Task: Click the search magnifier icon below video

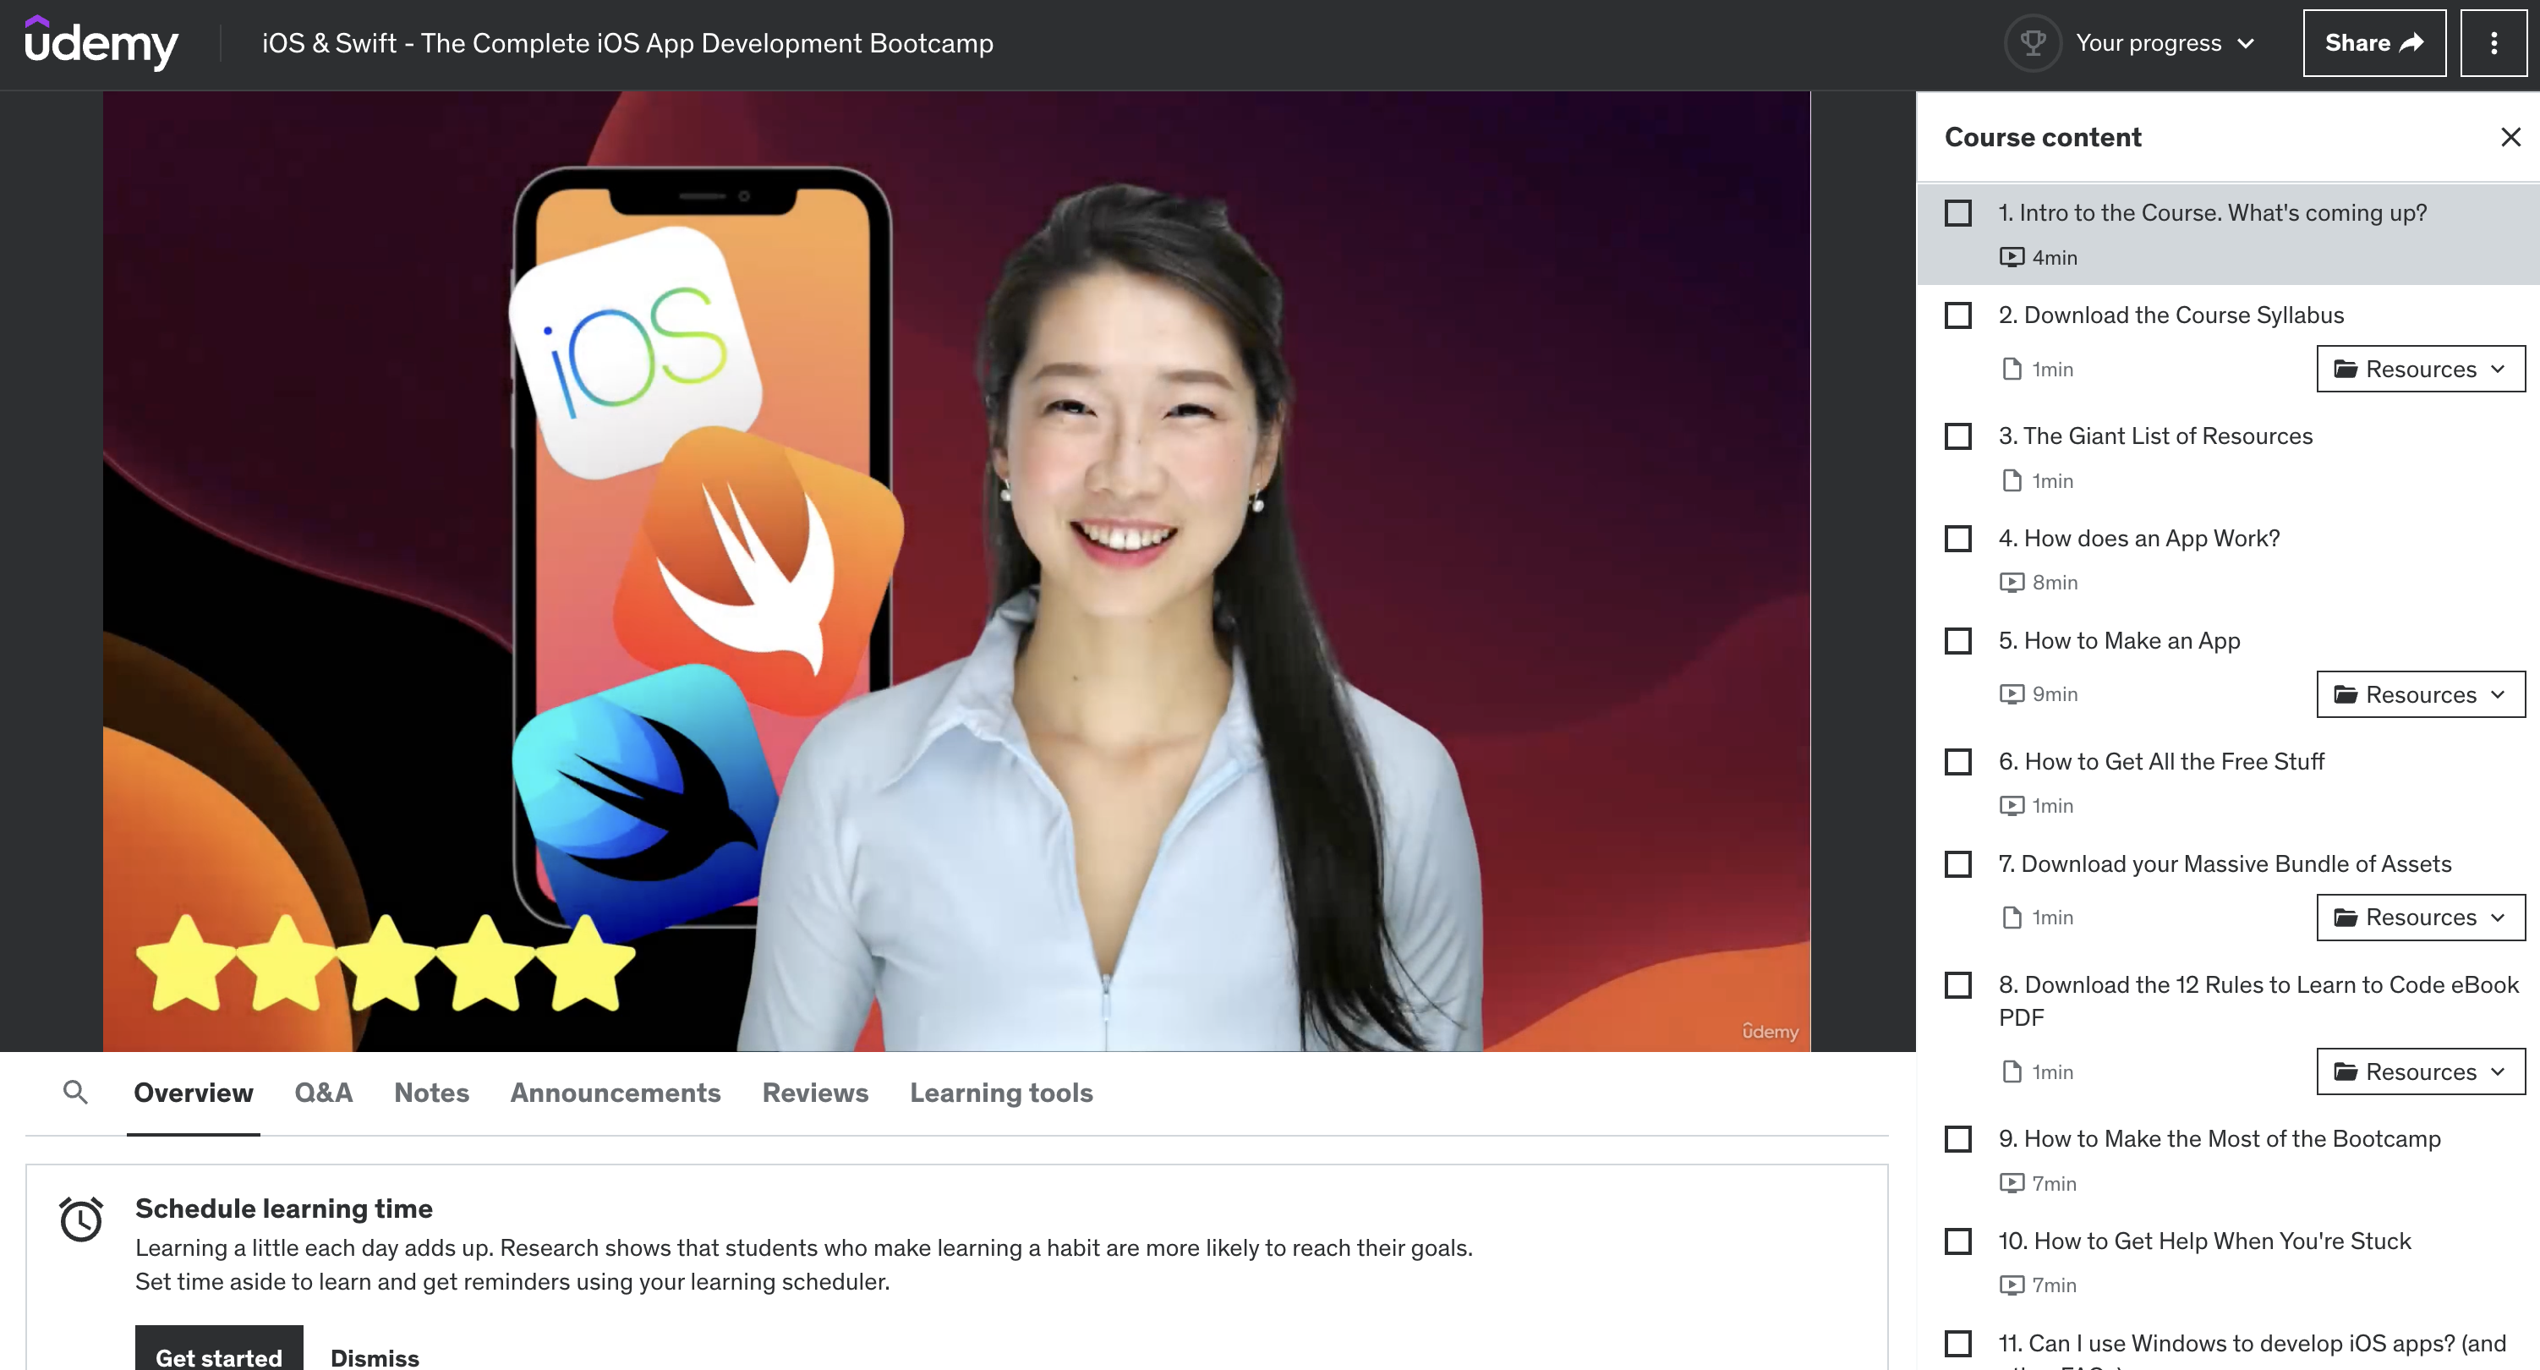Action: pos(75,1092)
